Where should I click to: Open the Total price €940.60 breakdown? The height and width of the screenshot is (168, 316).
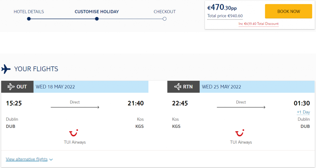point(225,16)
